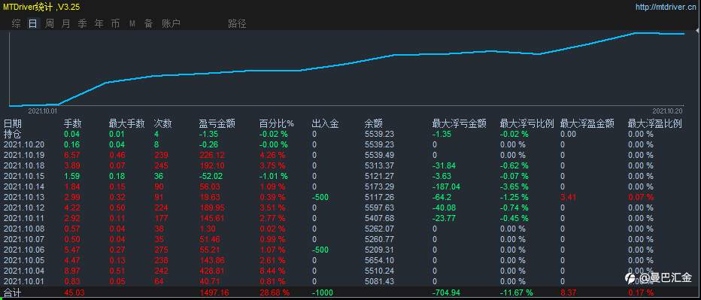
Task: Click the 手数 column header
Action: coord(73,124)
